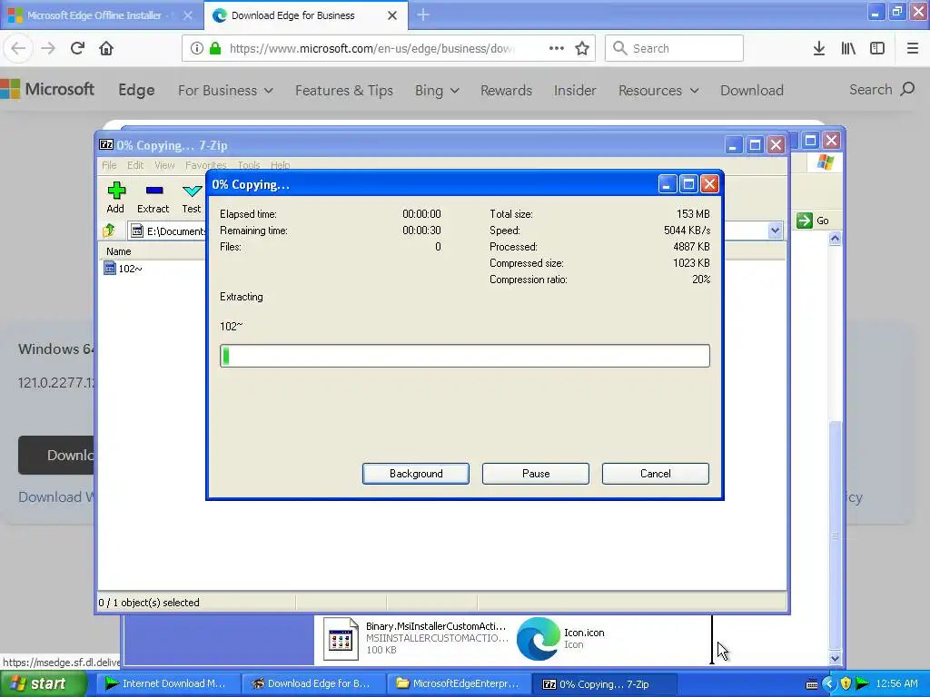Click Explorer scrollbar down arrow
The height and width of the screenshot is (697, 930).
click(x=836, y=658)
